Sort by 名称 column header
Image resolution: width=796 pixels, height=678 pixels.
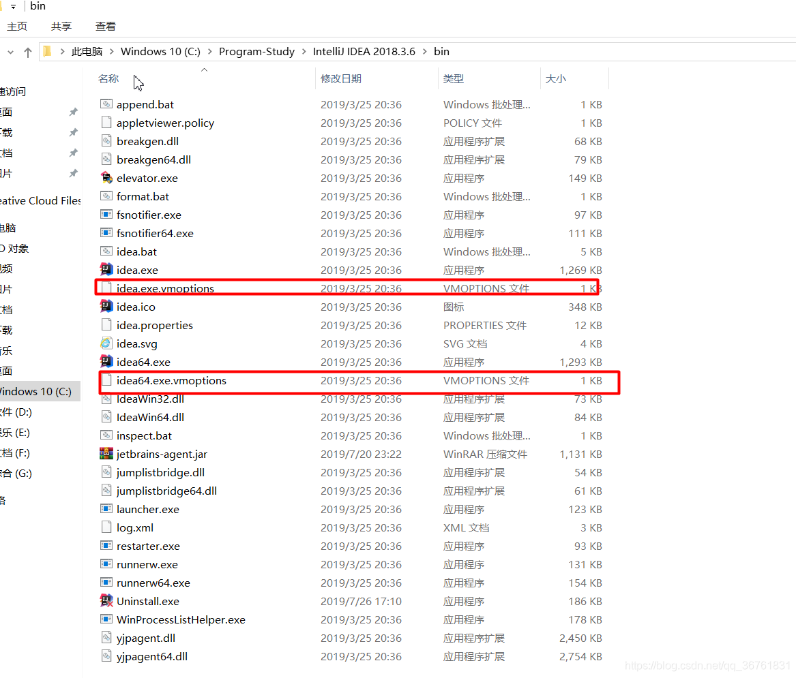[x=108, y=78]
